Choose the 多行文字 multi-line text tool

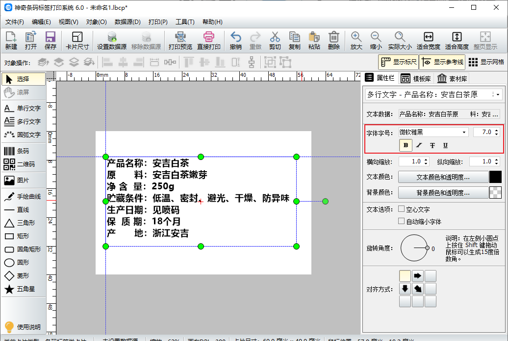(x=24, y=121)
